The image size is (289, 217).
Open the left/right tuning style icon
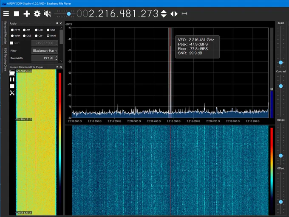click(174, 14)
